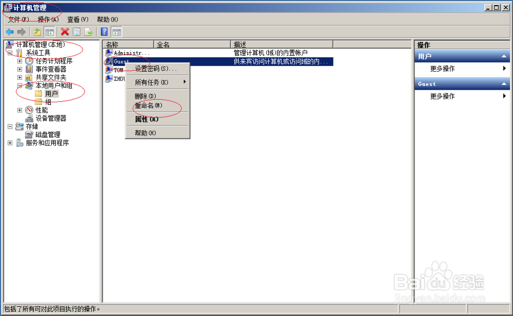Expand the 事件查看器 tree node
The image size is (513, 316).
[x=19, y=69]
